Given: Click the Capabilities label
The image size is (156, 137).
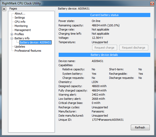Looking at the screenshot, I should [65, 65].
